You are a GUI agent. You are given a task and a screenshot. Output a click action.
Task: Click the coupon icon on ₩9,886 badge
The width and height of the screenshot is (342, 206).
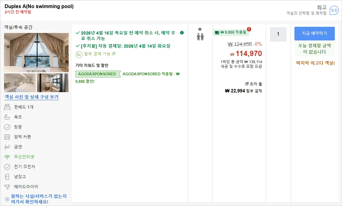(x=217, y=32)
